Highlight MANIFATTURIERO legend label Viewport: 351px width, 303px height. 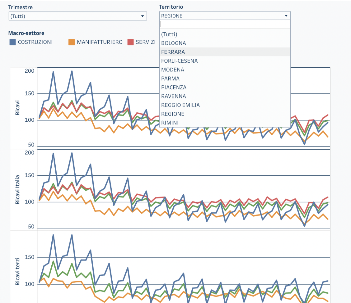coord(100,42)
